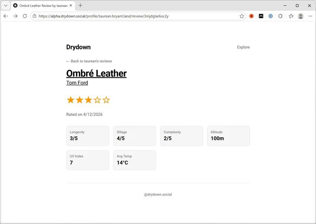316x224 pixels.
Task: Open the tab search chevron dropdown
Action: tap(6, 6)
